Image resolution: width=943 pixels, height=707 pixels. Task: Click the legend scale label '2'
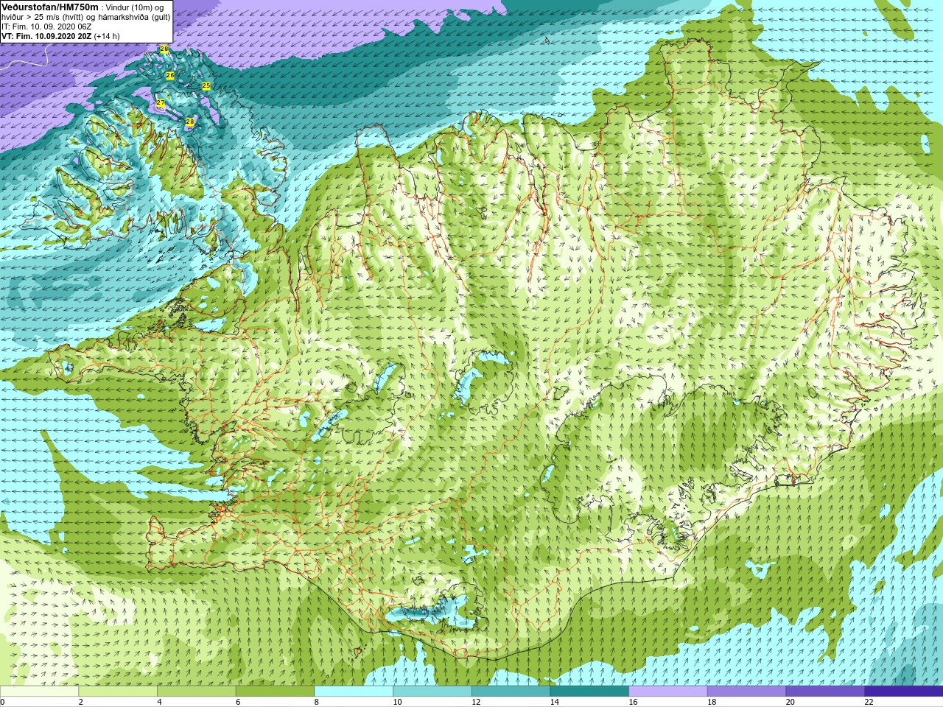click(x=81, y=702)
